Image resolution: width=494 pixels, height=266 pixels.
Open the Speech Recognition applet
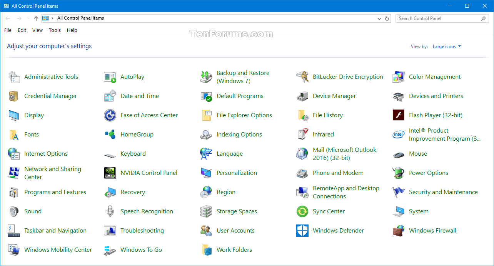147,211
